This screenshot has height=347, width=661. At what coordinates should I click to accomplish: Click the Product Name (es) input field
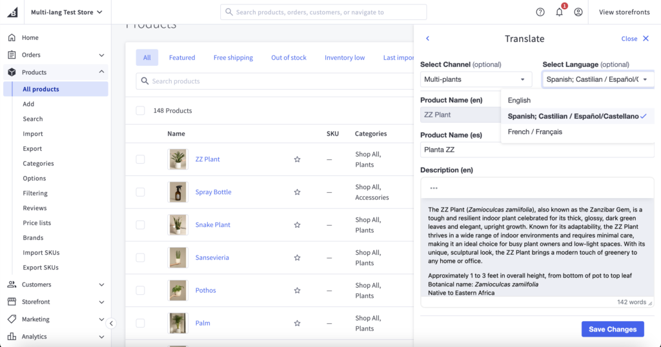537,150
